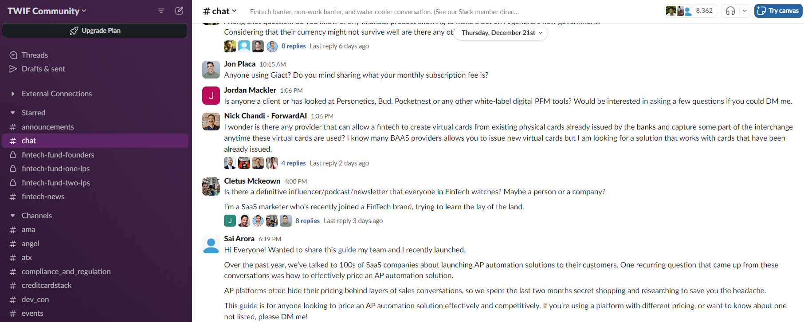Collapse the Channels section
804x322 pixels.
[13, 216]
